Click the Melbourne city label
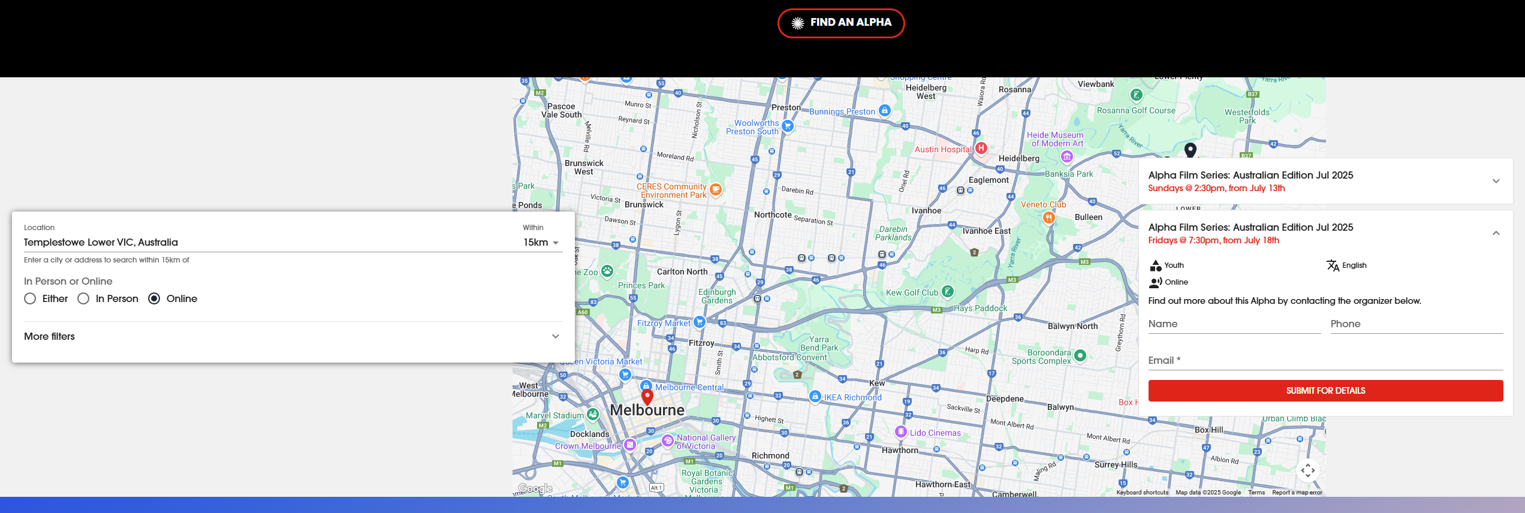1525x513 pixels. 647,411
